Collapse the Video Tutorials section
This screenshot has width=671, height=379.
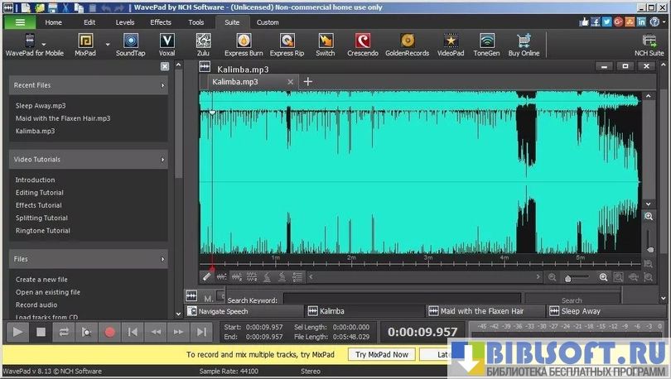(162, 159)
